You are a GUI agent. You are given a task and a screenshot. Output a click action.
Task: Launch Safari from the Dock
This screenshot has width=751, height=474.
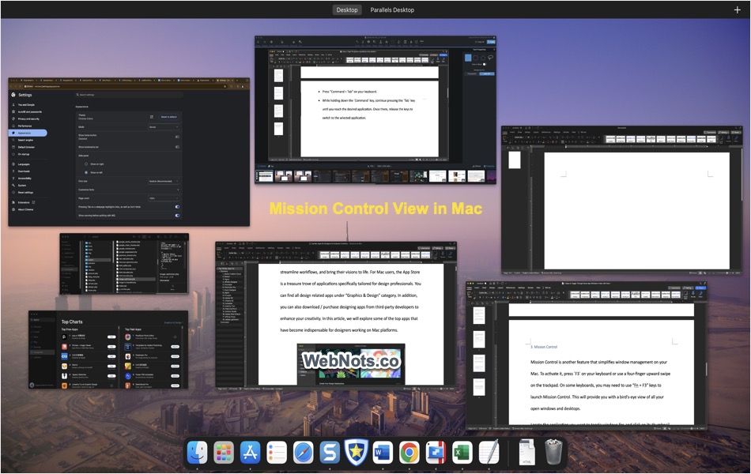pos(304,453)
